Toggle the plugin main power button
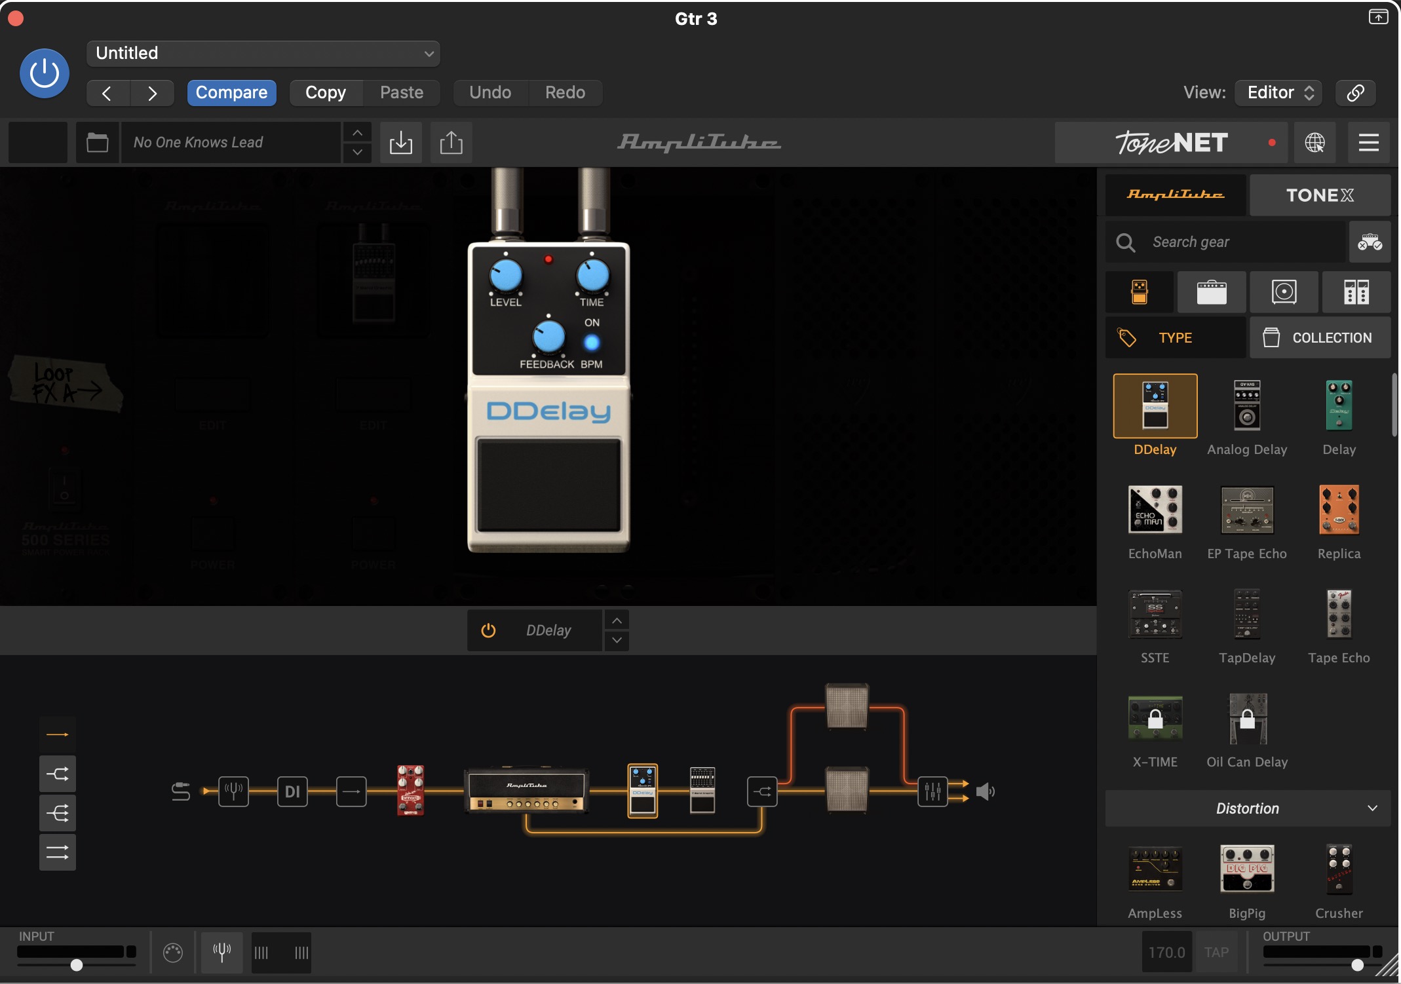 45,73
